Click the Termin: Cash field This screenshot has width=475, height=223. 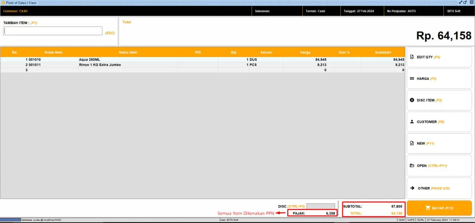tap(315, 11)
